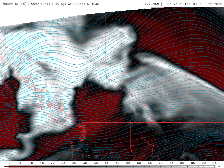
Task: Select the "45" color scale value
Action: coord(107,163)
